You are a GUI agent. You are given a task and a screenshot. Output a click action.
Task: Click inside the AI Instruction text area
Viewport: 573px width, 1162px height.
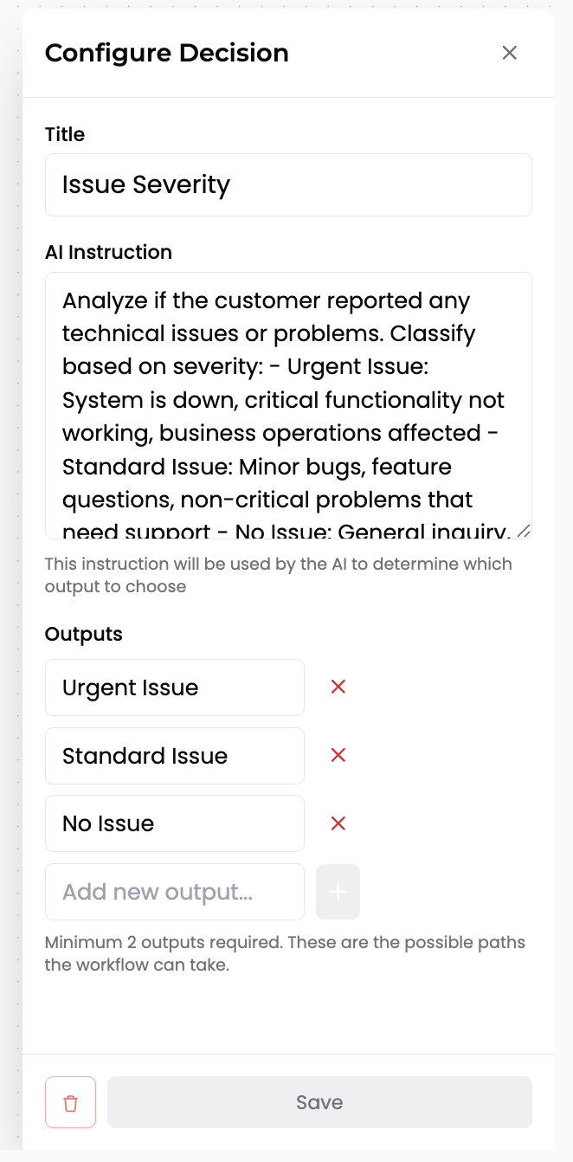[x=287, y=398]
